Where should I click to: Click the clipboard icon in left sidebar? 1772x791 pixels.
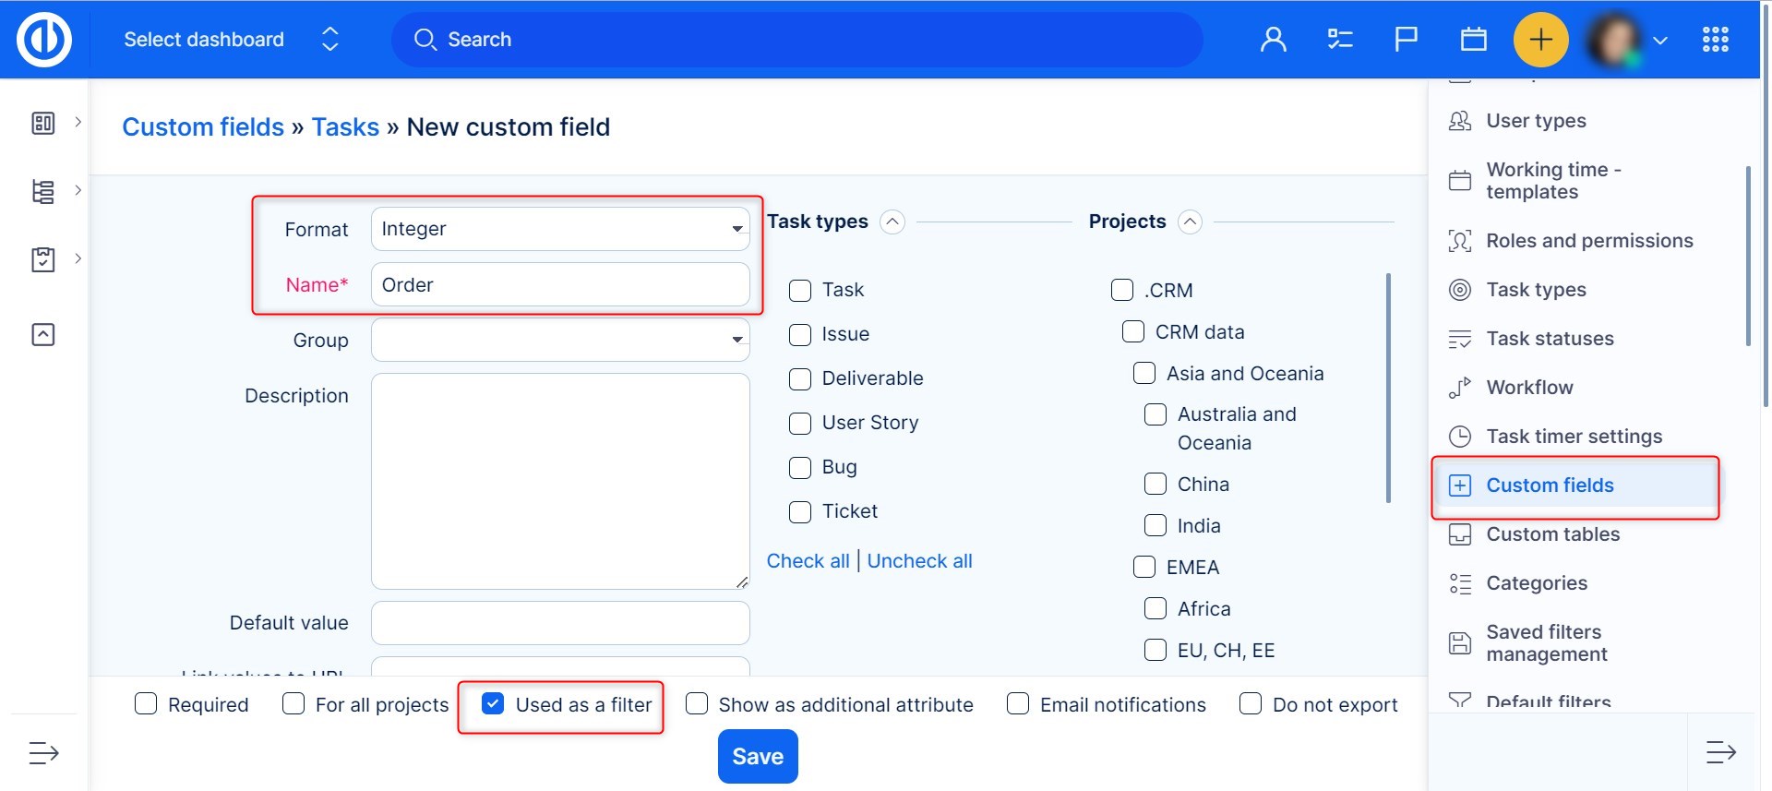click(43, 259)
